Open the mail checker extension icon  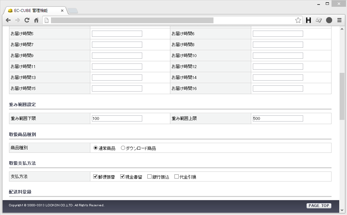[x=319, y=20]
